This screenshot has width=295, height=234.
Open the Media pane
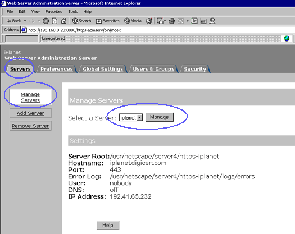(x=133, y=21)
